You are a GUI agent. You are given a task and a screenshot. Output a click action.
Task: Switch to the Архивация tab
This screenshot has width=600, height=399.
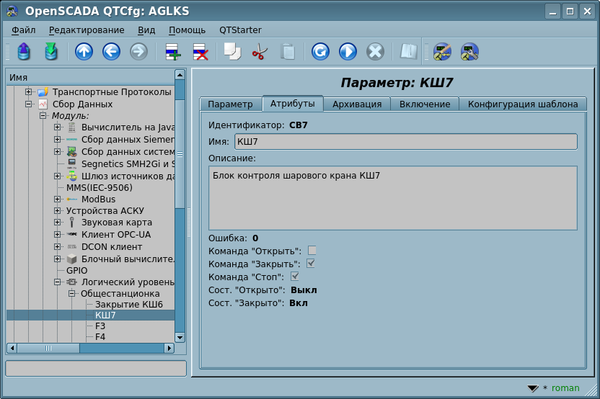357,104
